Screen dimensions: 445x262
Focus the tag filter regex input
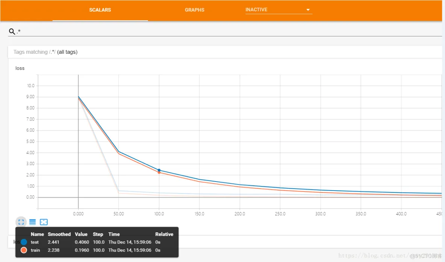point(229,32)
